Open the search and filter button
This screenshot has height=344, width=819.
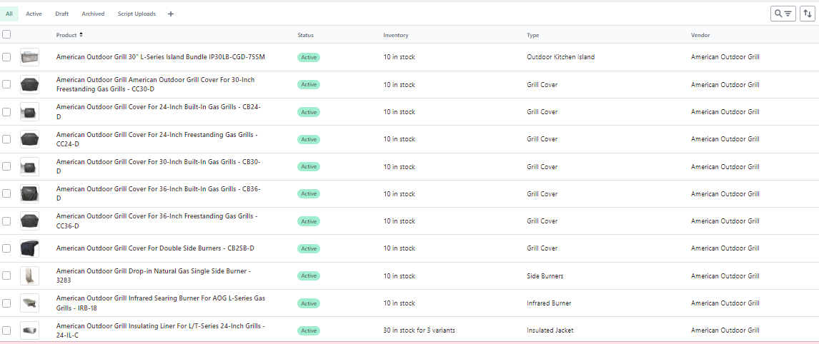(x=783, y=14)
